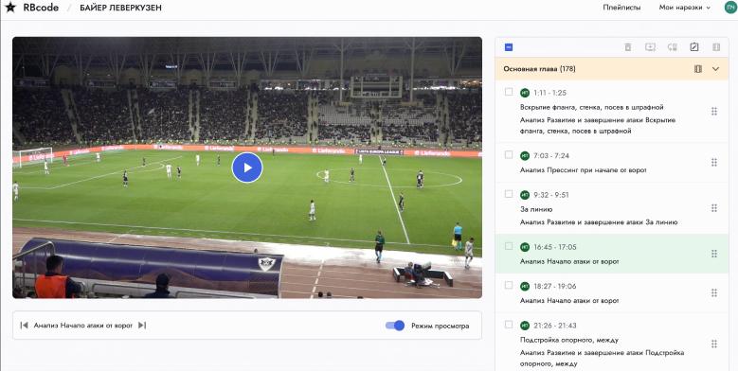Click the drag handle icon of the 7:03 - 7:24 clip
This screenshot has width=738, height=371.
[714, 162]
